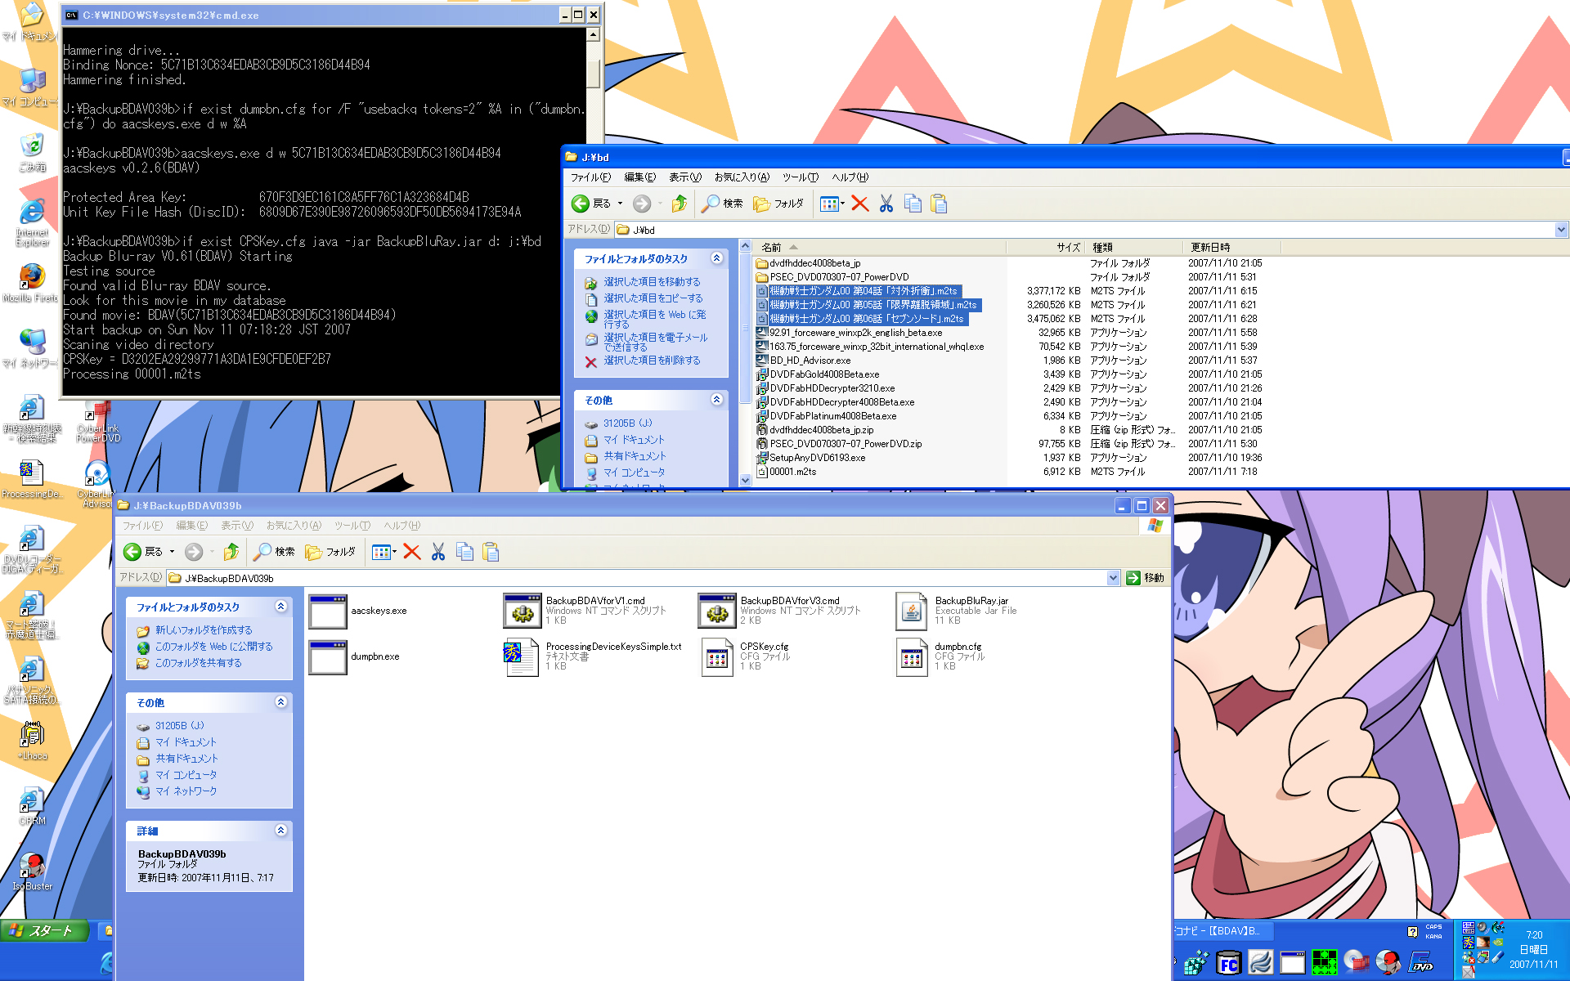Image resolution: width=1570 pixels, height=981 pixels.
Task: Click 選択した項目を削除する link
Action: pos(651,361)
